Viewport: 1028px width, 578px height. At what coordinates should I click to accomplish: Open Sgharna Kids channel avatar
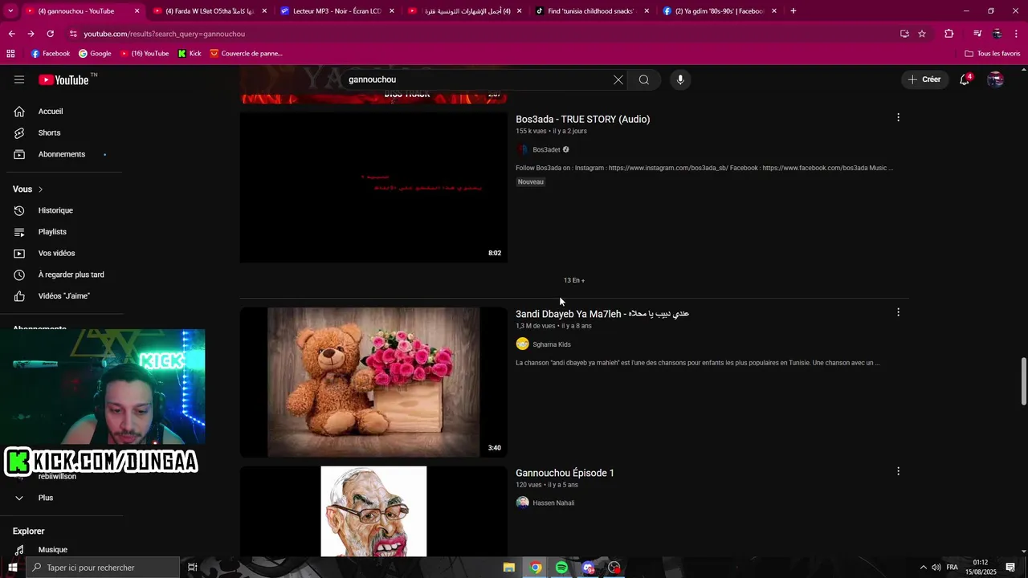tap(522, 344)
